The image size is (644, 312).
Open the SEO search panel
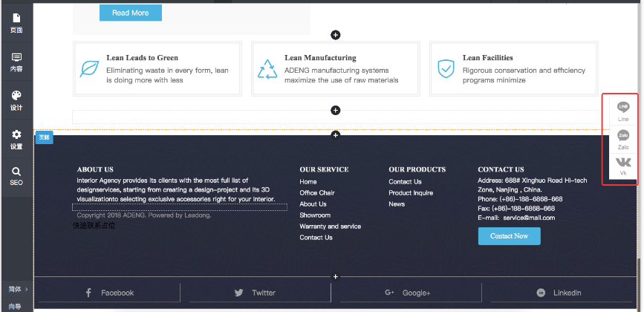tap(16, 175)
